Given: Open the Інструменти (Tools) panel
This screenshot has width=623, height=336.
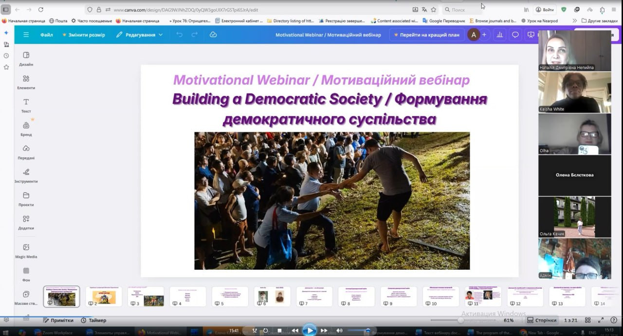Looking at the screenshot, I should click(x=26, y=175).
